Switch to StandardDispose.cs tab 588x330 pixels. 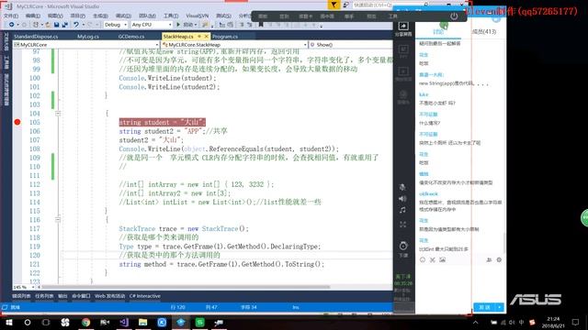click(x=36, y=37)
